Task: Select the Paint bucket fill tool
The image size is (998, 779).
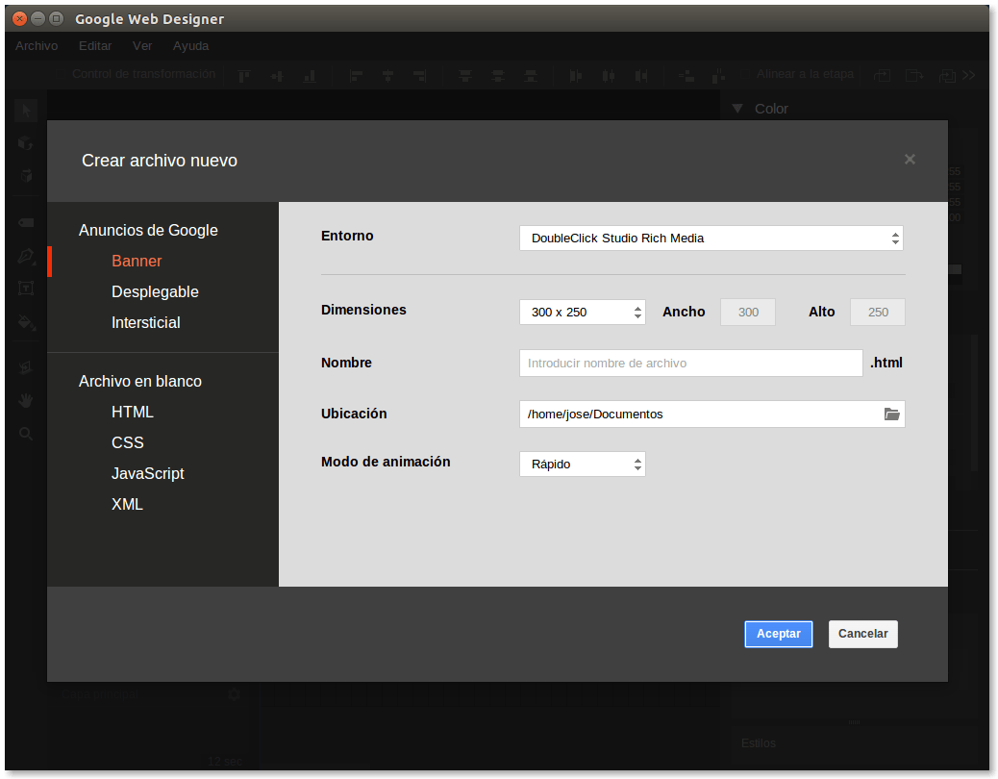Action: 26,322
